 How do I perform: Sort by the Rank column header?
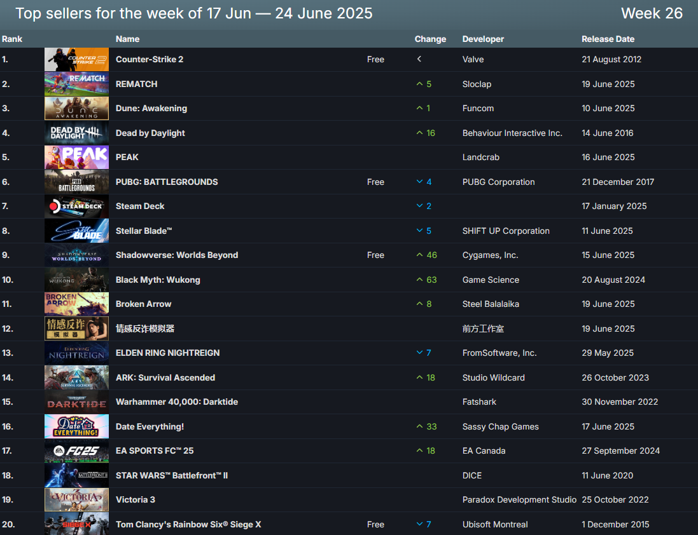[x=12, y=39]
